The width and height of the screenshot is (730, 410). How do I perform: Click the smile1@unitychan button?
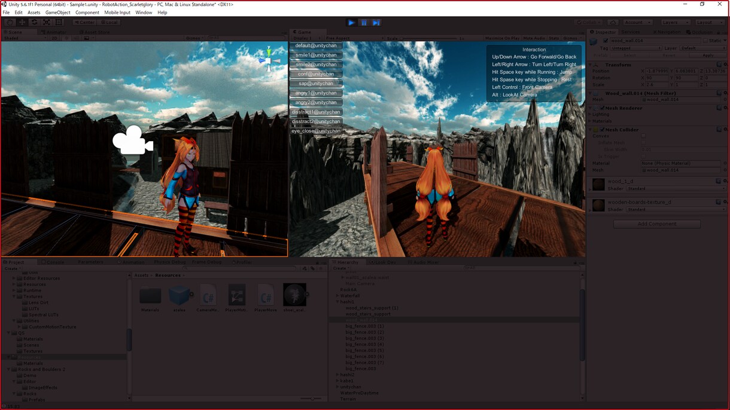[316, 55]
